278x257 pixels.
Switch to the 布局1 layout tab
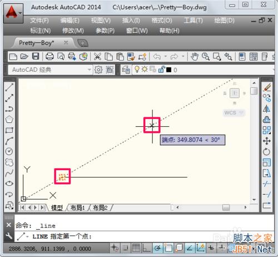(77, 207)
